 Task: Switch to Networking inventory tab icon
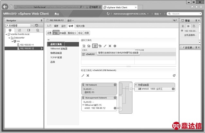click(x=38, y=30)
